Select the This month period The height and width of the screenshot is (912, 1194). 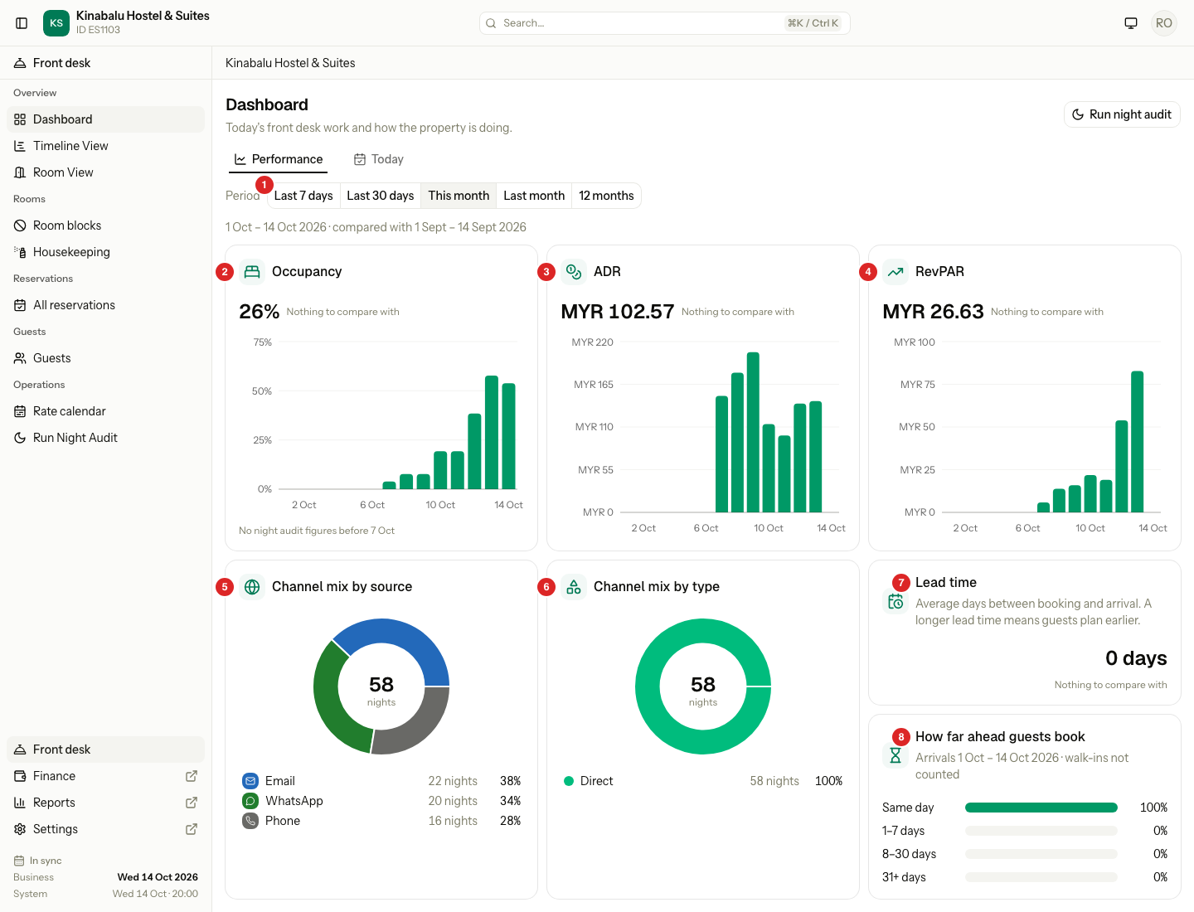pyautogui.click(x=459, y=196)
